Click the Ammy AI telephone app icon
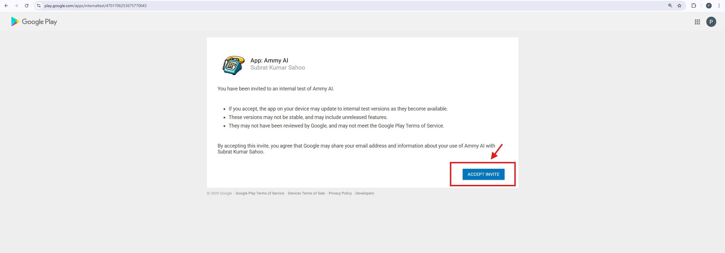Screen dimensions: 725x253 coord(233,65)
